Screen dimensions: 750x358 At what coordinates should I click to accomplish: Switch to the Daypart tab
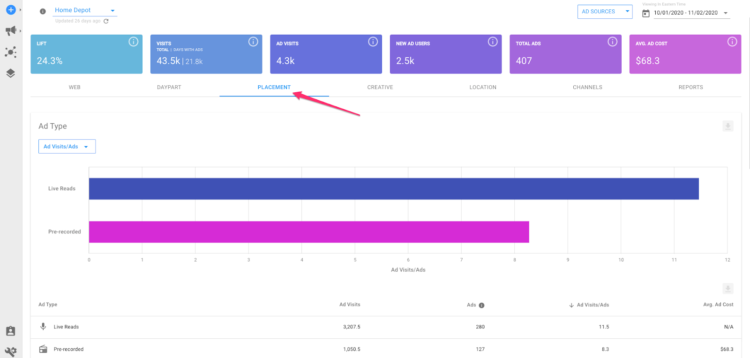pyautogui.click(x=169, y=88)
